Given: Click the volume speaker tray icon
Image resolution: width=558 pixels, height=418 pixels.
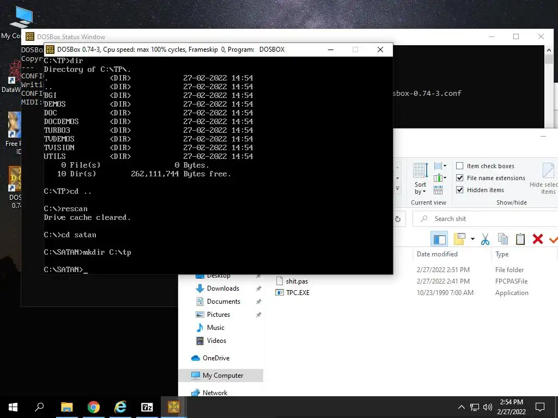Looking at the screenshot, I should tap(488, 407).
